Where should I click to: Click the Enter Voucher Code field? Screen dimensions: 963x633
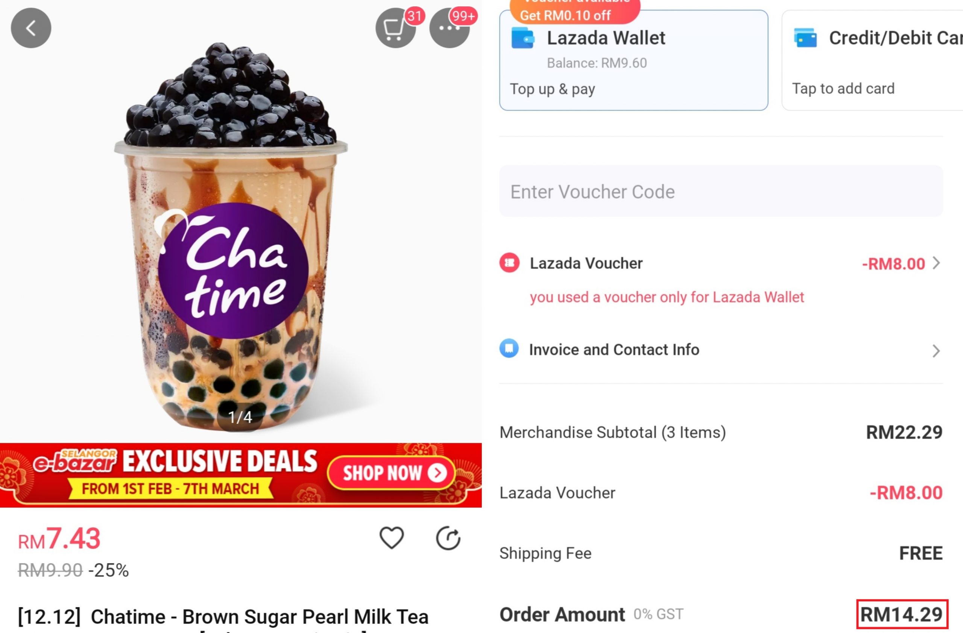(721, 191)
